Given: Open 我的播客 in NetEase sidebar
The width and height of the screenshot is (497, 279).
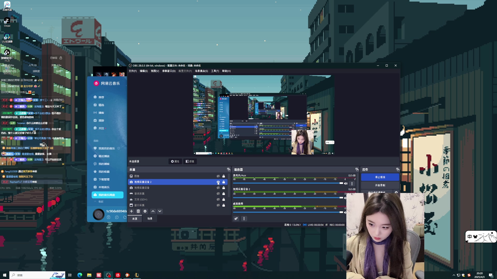Looking at the screenshot, I should pos(104,164).
